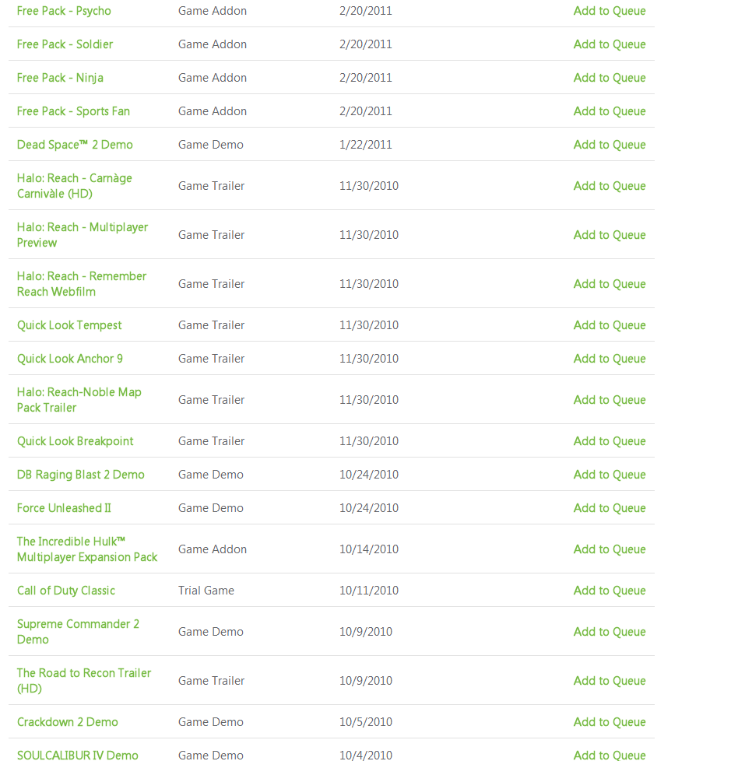Screen dimensions: 738x761
Task: Open the Free Pack - Sports Fan link
Action: pos(73,111)
